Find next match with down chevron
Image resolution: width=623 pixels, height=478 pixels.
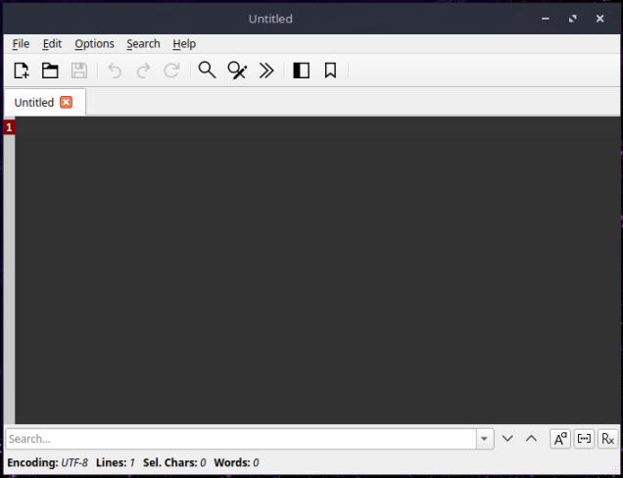(x=507, y=439)
